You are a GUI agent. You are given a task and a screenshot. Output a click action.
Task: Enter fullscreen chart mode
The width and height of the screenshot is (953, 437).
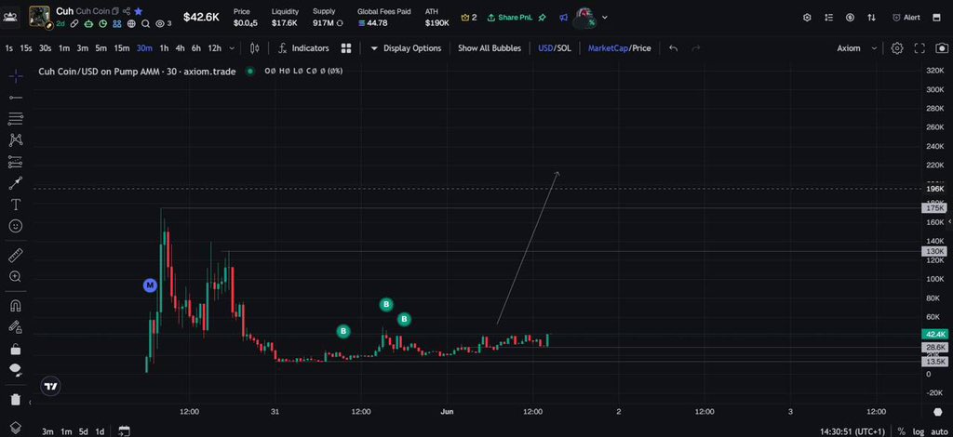pos(919,48)
